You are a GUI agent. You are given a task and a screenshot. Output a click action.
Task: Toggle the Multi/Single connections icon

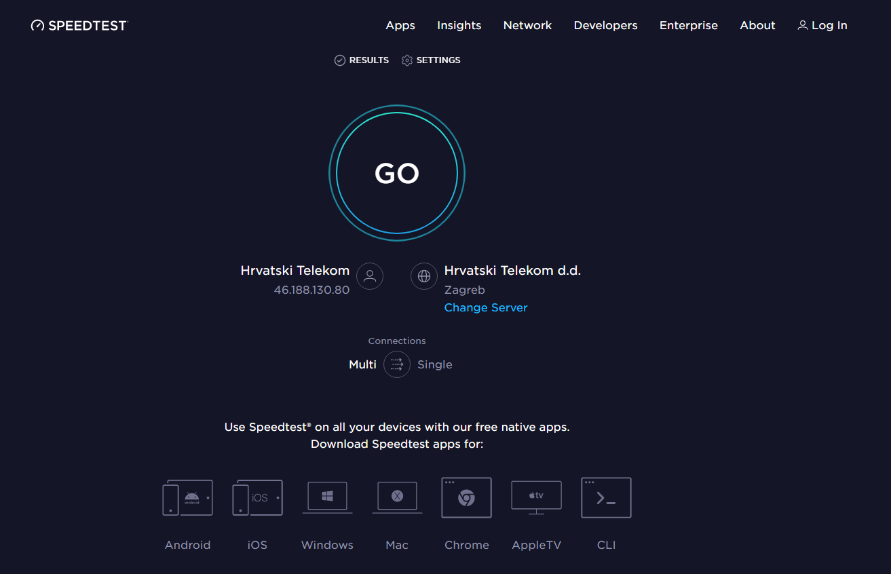coord(397,364)
